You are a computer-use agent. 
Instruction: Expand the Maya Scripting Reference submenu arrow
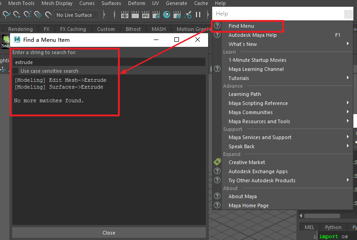348,103
